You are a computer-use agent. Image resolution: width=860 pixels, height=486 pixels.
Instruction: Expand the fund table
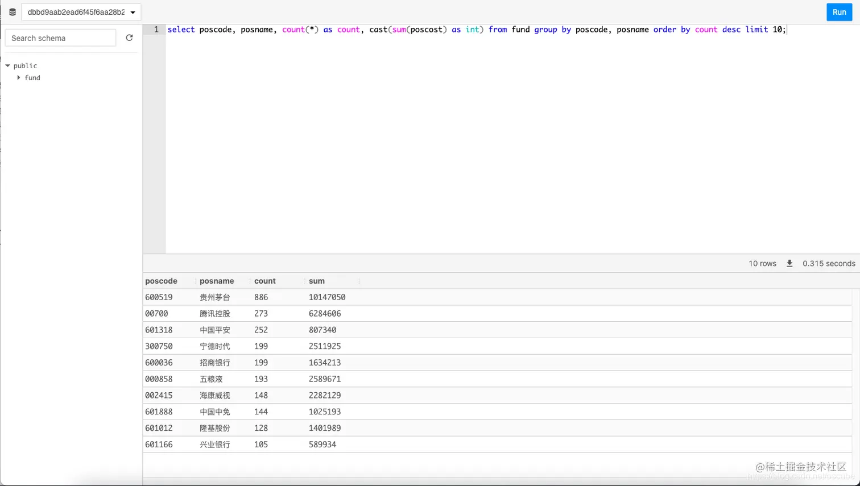19,78
